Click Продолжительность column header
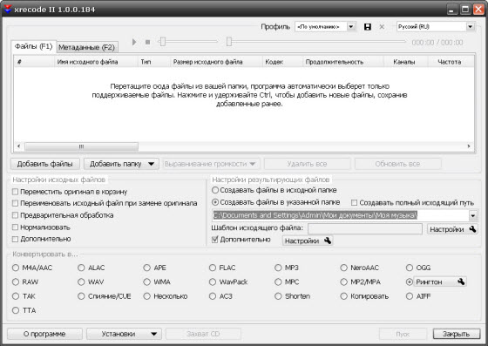488x346 pixels. click(x=343, y=62)
